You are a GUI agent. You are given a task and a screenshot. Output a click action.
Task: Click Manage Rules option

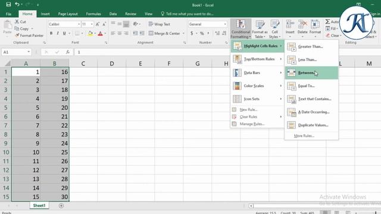[257, 124]
